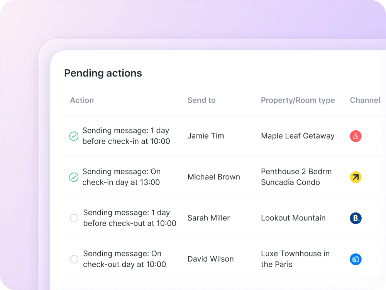Toggle green checkmark for Jamie Tim action
Viewport: 386px width, 290px height.
(74, 136)
